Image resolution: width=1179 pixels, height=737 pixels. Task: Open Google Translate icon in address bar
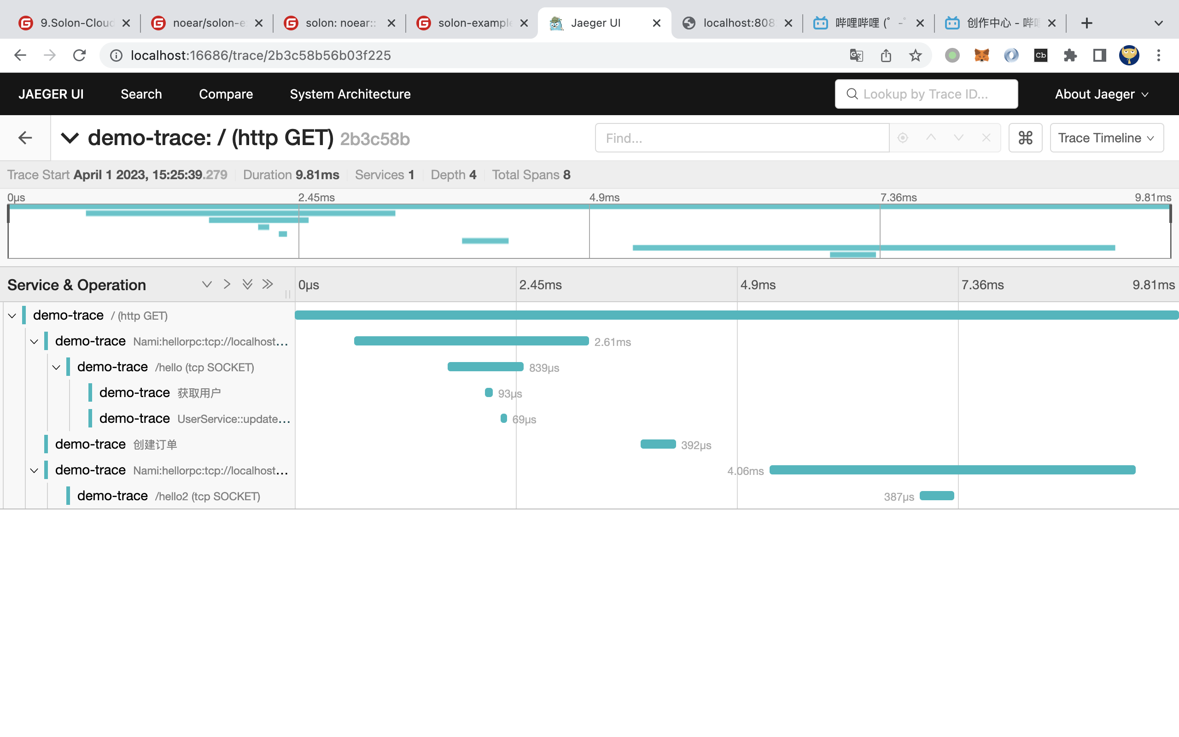point(857,55)
